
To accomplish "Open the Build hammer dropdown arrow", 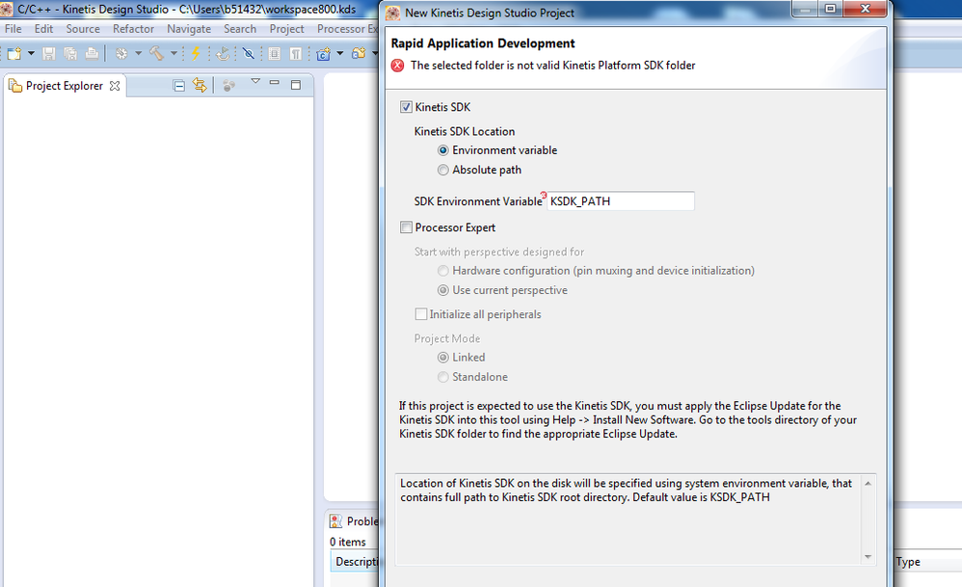I will click(x=174, y=54).
